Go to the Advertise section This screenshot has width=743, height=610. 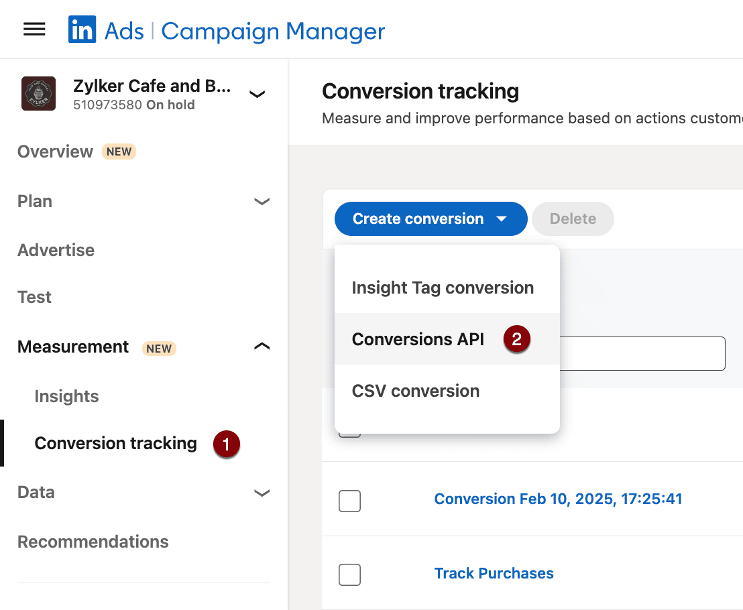pos(56,250)
